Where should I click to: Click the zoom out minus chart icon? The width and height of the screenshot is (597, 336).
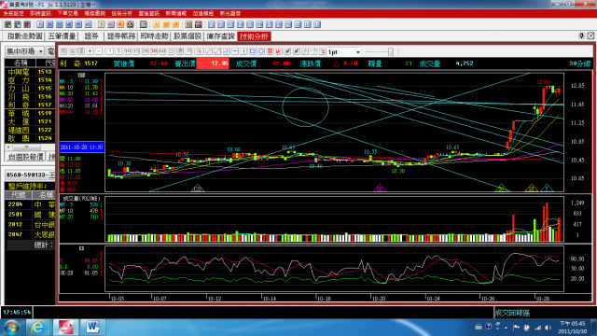point(99,51)
